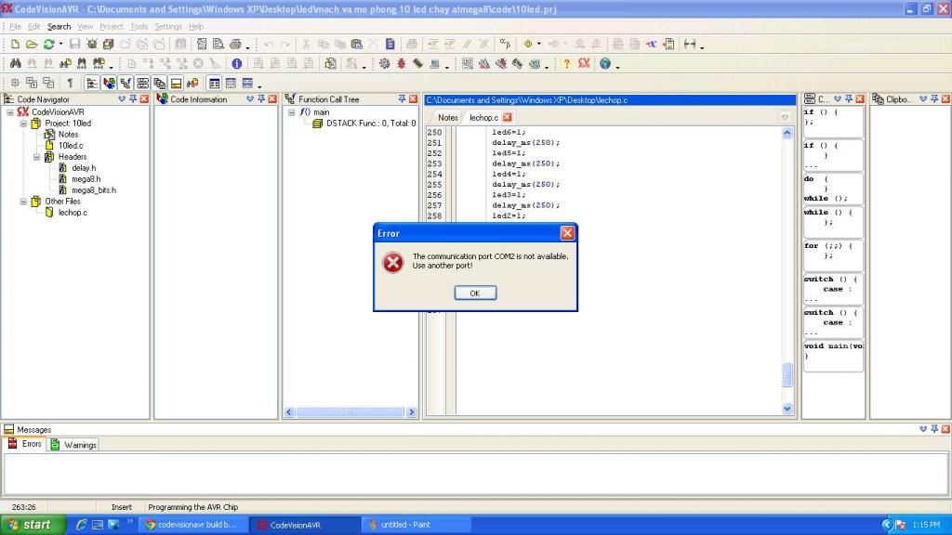Click the globe web icon
Viewport: 952px width, 535px height.
pyautogui.click(x=604, y=64)
